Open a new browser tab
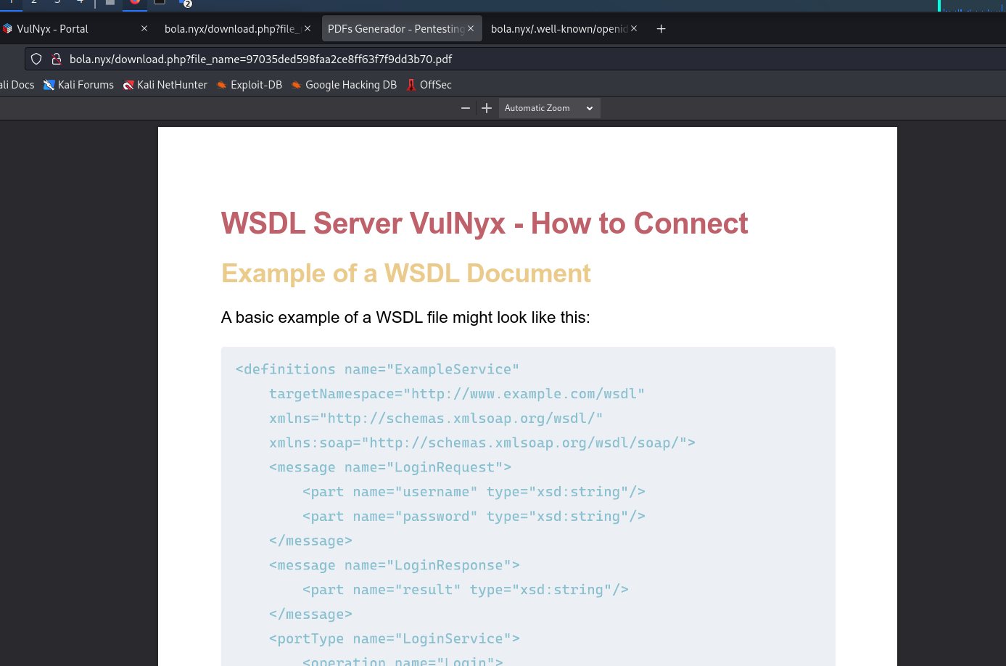Screen dimensions: 1006x666 [661, 29]
